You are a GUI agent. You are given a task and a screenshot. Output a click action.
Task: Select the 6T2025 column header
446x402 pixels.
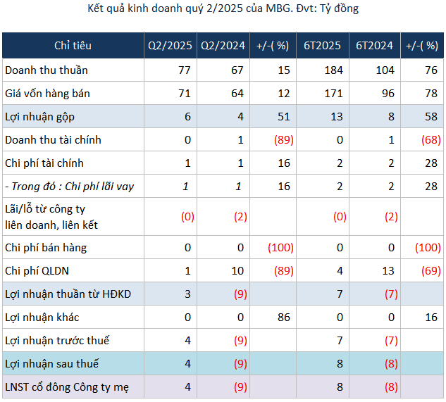click(323, 46)
